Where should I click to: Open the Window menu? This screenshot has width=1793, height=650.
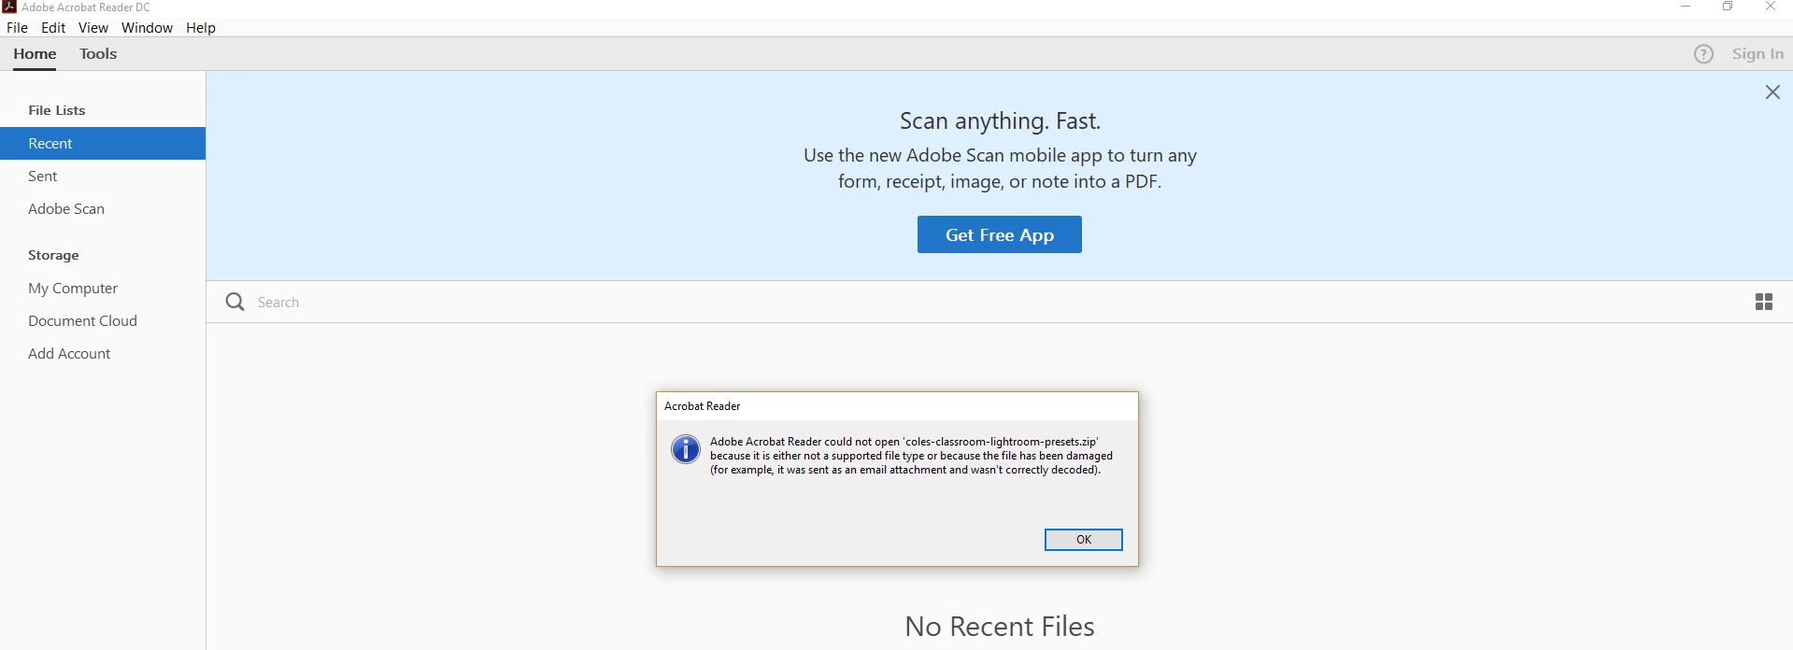click(x=147, y=28)
